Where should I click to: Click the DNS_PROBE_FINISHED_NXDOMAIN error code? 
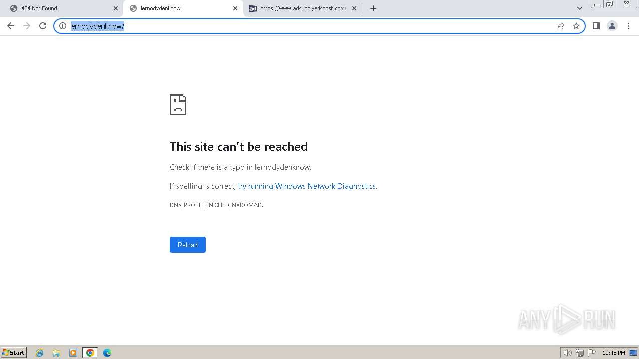click(217, 205)
